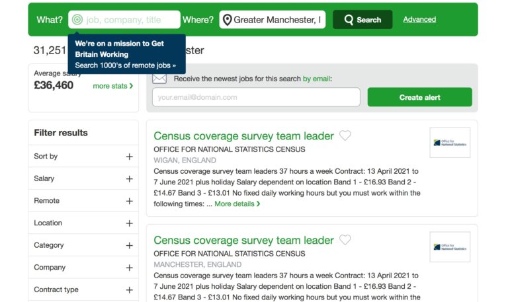Expand the Company filter
The image size is (508, 302).
point(83,268)
